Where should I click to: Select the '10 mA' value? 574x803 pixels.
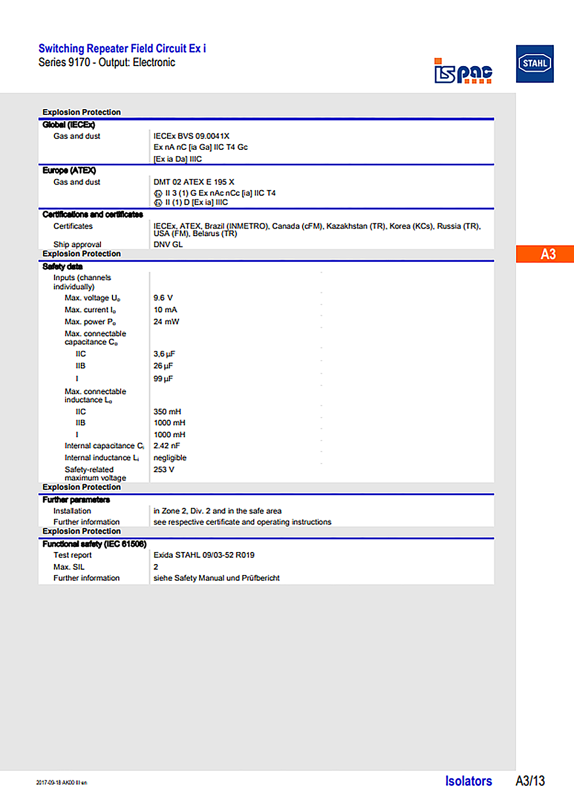coord(165,310)
